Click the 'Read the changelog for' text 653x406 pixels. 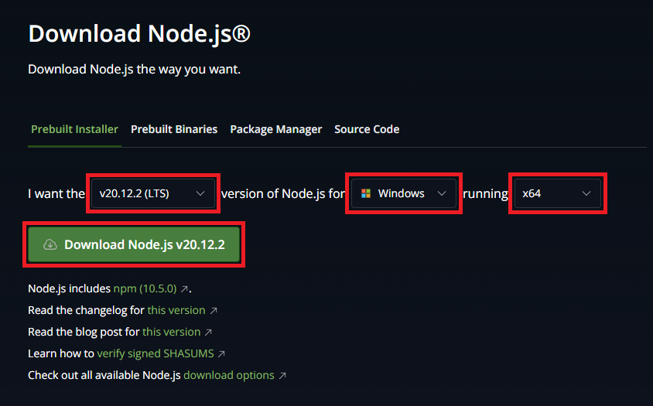86,310
